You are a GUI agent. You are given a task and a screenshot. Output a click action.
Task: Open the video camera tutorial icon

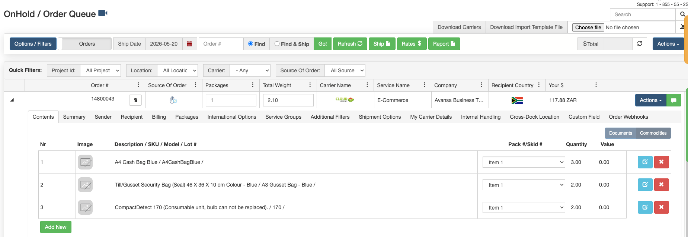coord(103,13)
